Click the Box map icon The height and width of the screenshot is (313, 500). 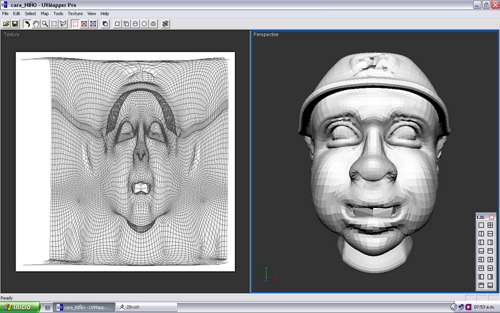coord(126,23)
